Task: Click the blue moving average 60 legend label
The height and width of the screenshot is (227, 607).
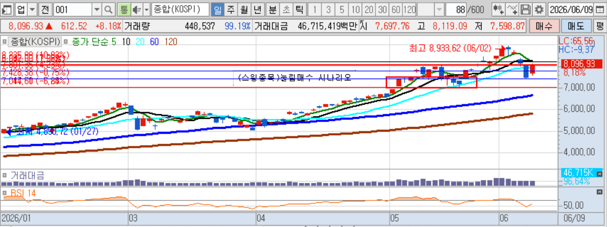Action: [154, 42]
